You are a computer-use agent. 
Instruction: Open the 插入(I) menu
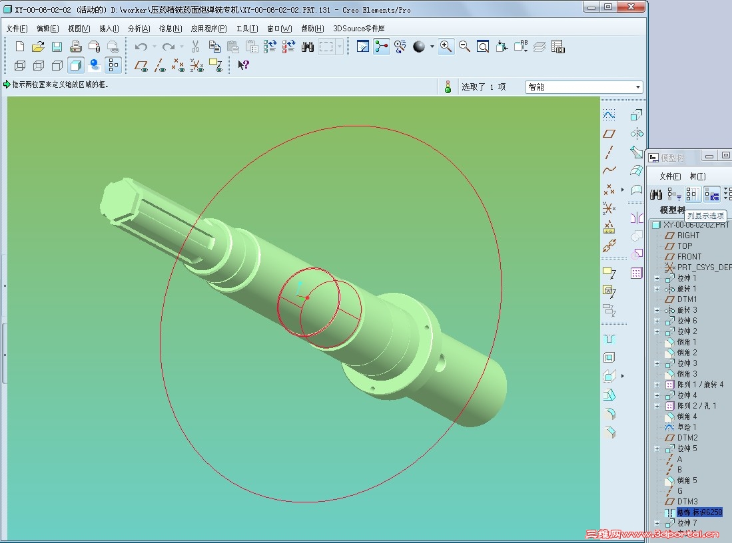[x=109, y=29]
